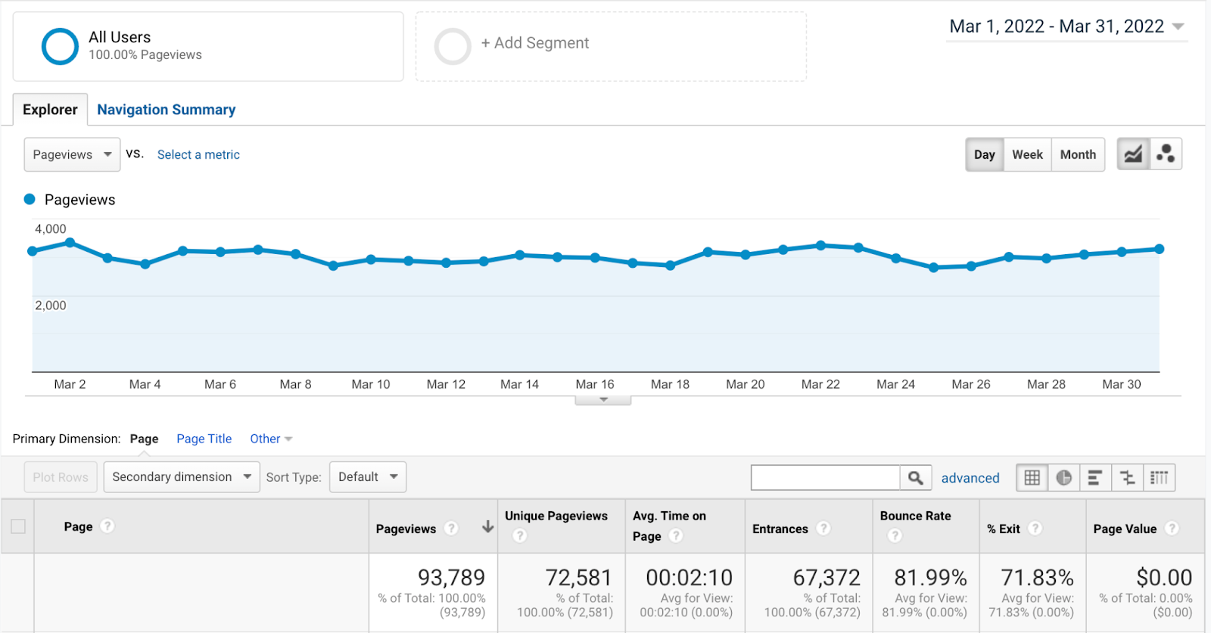Open the date range picker

point(1066,26)
